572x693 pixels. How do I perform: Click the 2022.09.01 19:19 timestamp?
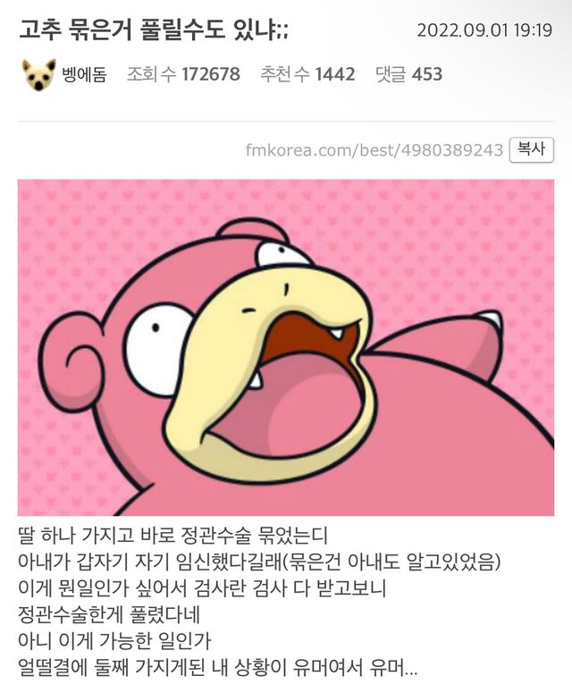click(x=484, y=30)
